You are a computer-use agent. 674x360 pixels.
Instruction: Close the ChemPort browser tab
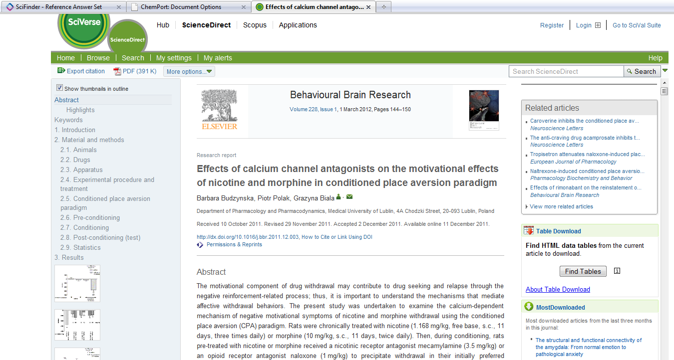pyautogui.click(x=243, y=7)
